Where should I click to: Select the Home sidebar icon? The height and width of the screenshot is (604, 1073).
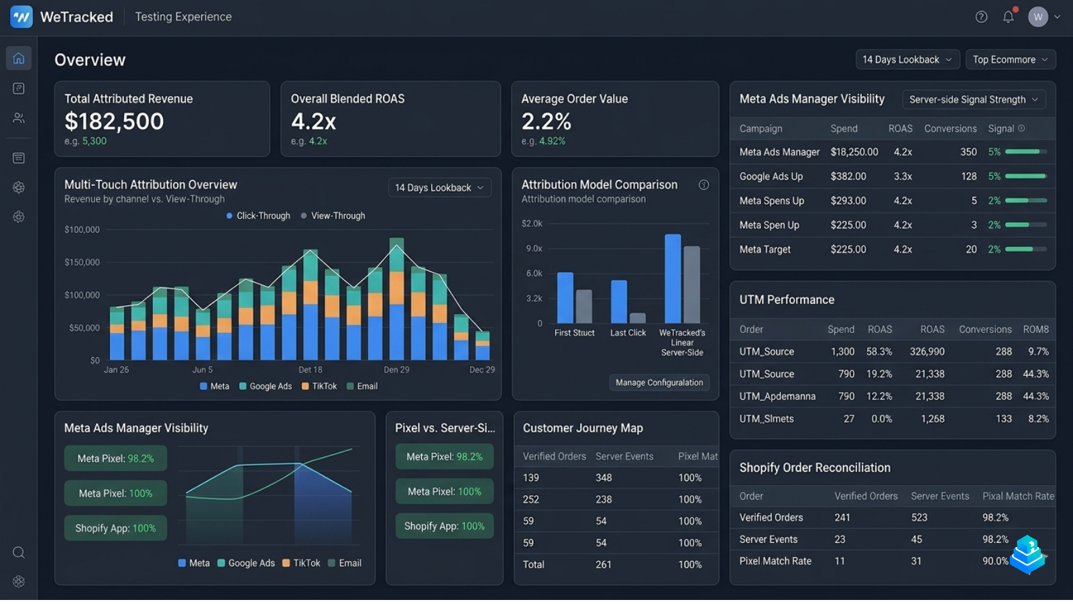(x=19, y=58)
